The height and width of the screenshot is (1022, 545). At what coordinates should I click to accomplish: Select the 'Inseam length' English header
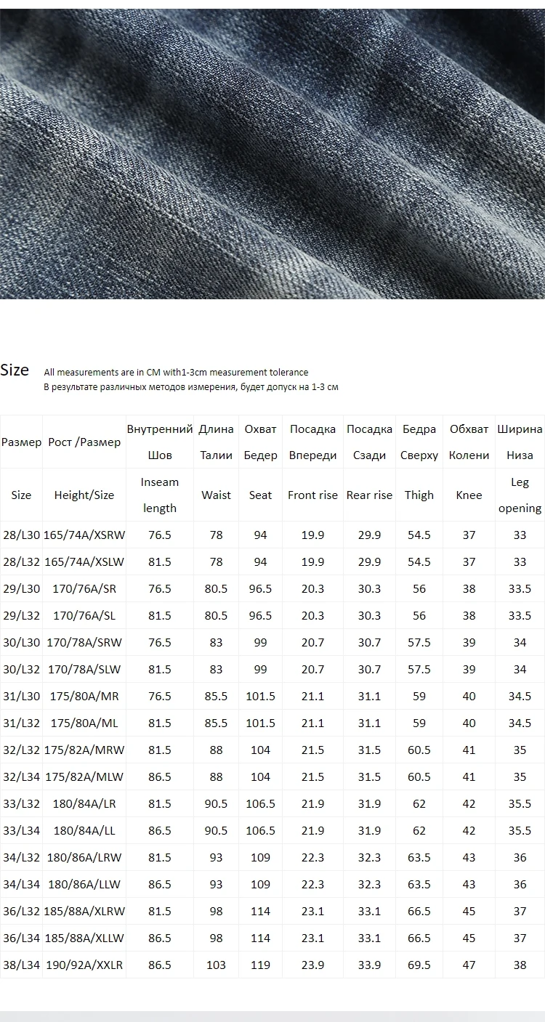click(160, 495)
